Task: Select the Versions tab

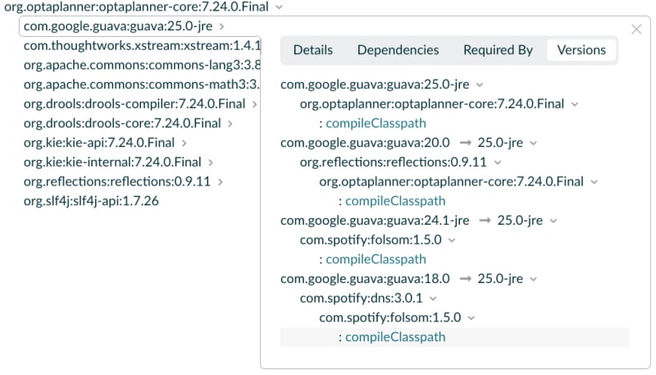Action: click(581, 50)
